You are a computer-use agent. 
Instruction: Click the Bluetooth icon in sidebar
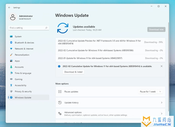[x=11, y=42]
